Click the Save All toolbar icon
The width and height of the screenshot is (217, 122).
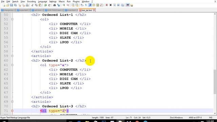[16, 5]
